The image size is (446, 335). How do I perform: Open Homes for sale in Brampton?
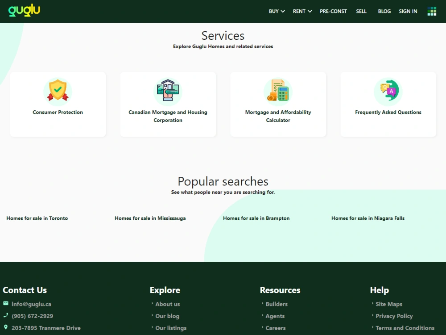(x=256, y=218)
